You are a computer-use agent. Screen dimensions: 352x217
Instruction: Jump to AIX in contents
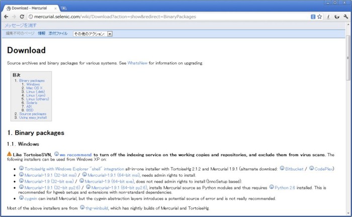(x=29, y=106)
